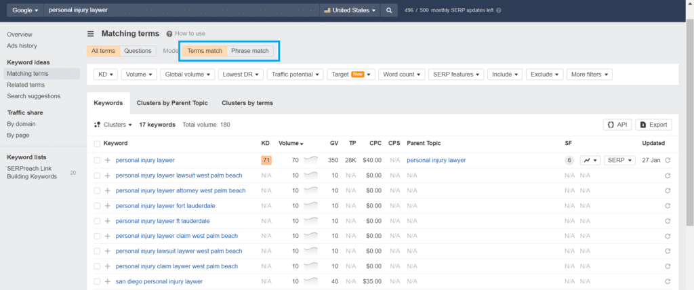Viewport: 694px width, 290px height.
Task: Refresh row 'personal injury laywer claim west palm beach'
Action: click(x=668, y=236)
